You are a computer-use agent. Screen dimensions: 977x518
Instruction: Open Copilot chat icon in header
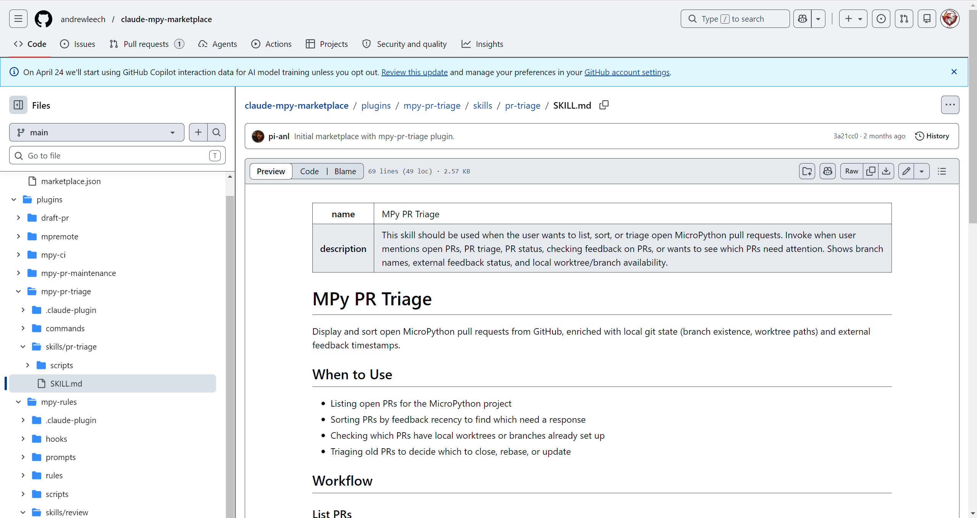(x=803, y=19)
